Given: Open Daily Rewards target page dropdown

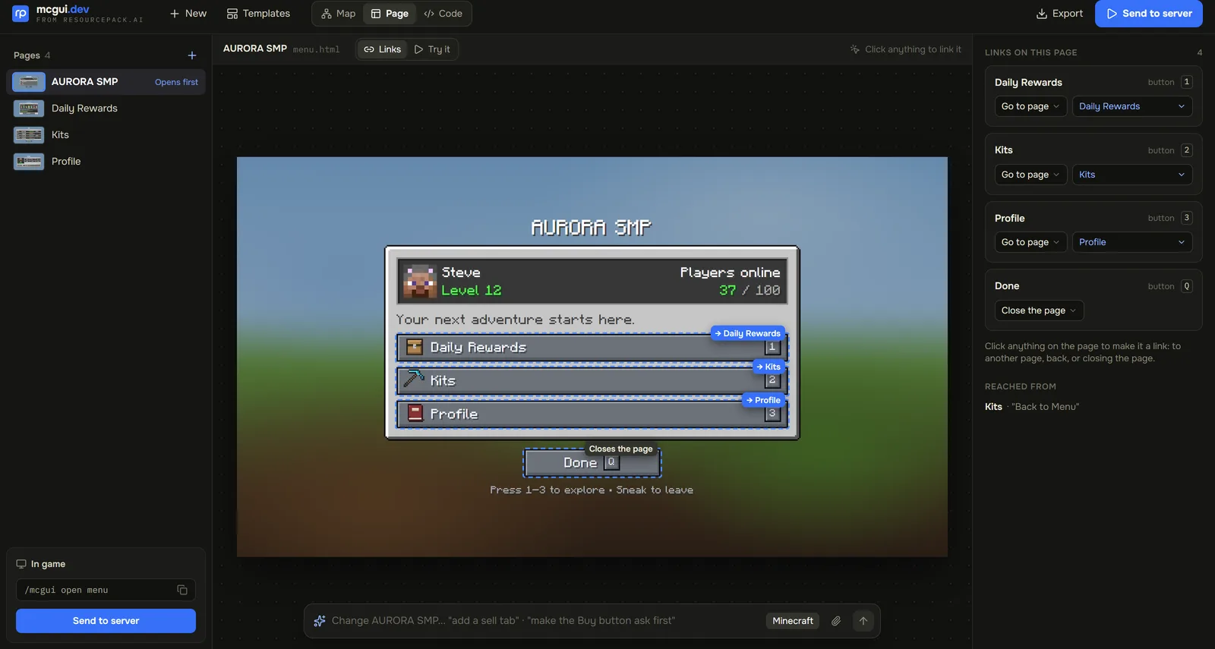Looking at the screenshot, I should tap(1132, 106).
